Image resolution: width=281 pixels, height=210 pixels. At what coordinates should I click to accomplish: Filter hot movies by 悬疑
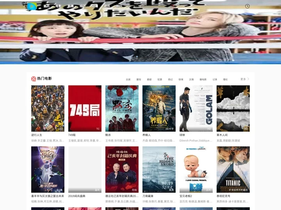point(149,79)
